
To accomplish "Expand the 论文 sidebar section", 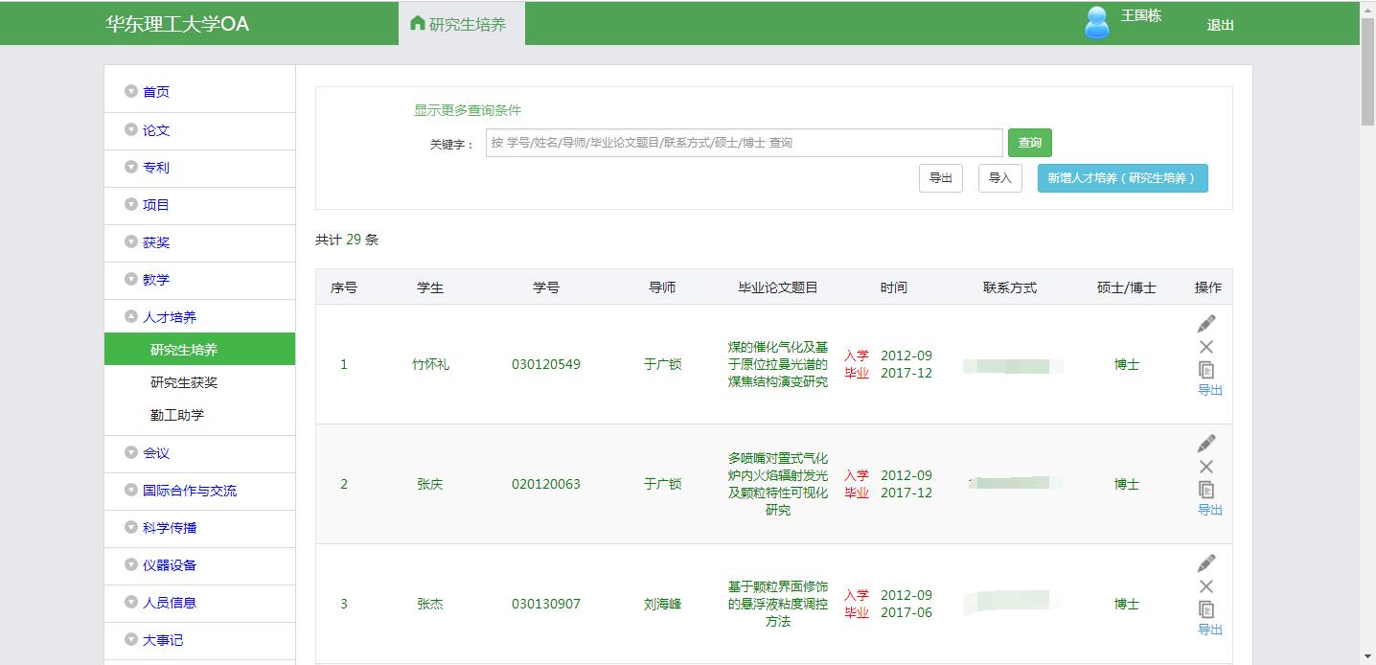I will (155, 130).
